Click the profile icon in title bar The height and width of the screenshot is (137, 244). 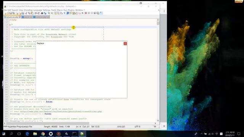click(x=141, y=3)
